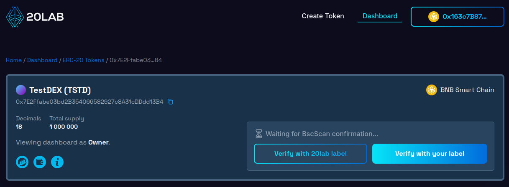Click the wallet icon button

coord(40,162)
